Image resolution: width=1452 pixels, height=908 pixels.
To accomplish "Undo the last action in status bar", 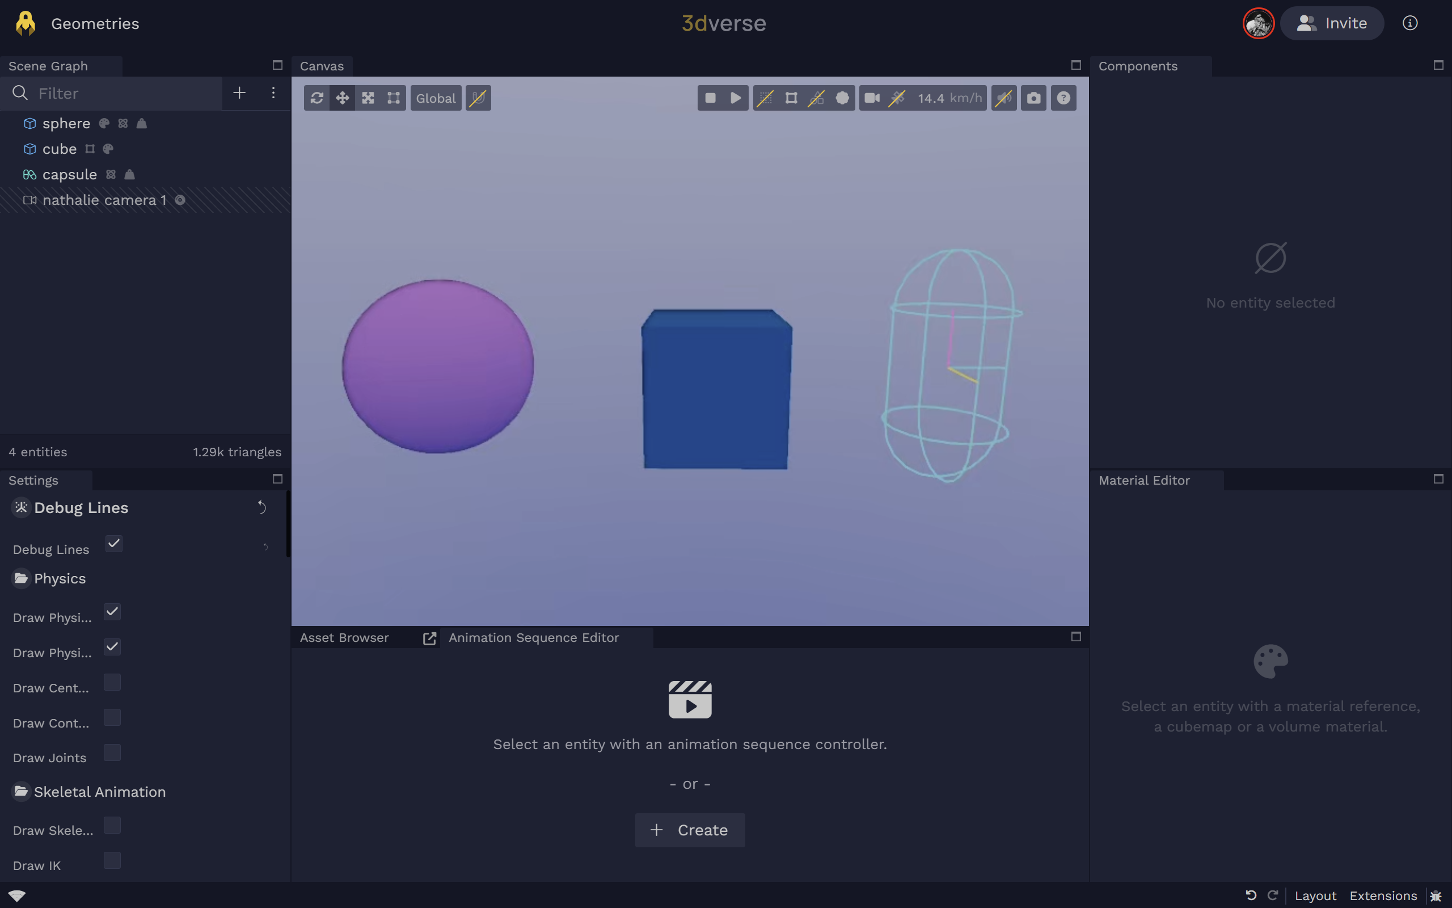I will (x=1251, y=896).
